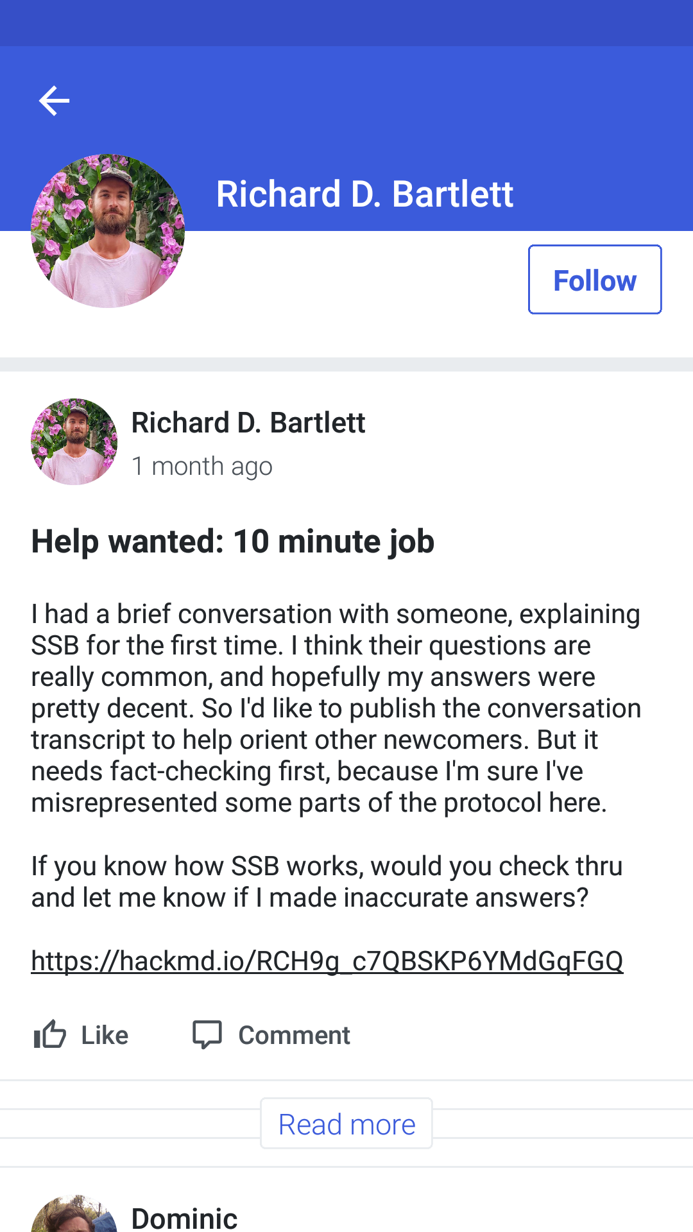This screenshot has height=1232, width=693.
Task: Tap the Dominic author name
Action: pyautogui.click(x=184, y=1217)
